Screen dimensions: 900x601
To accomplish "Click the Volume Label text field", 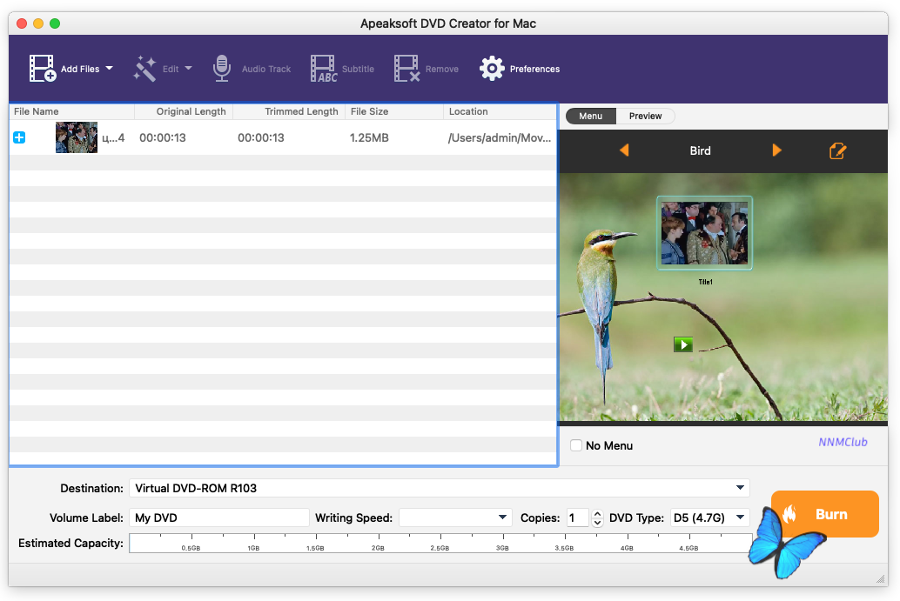I will [218, 518].
